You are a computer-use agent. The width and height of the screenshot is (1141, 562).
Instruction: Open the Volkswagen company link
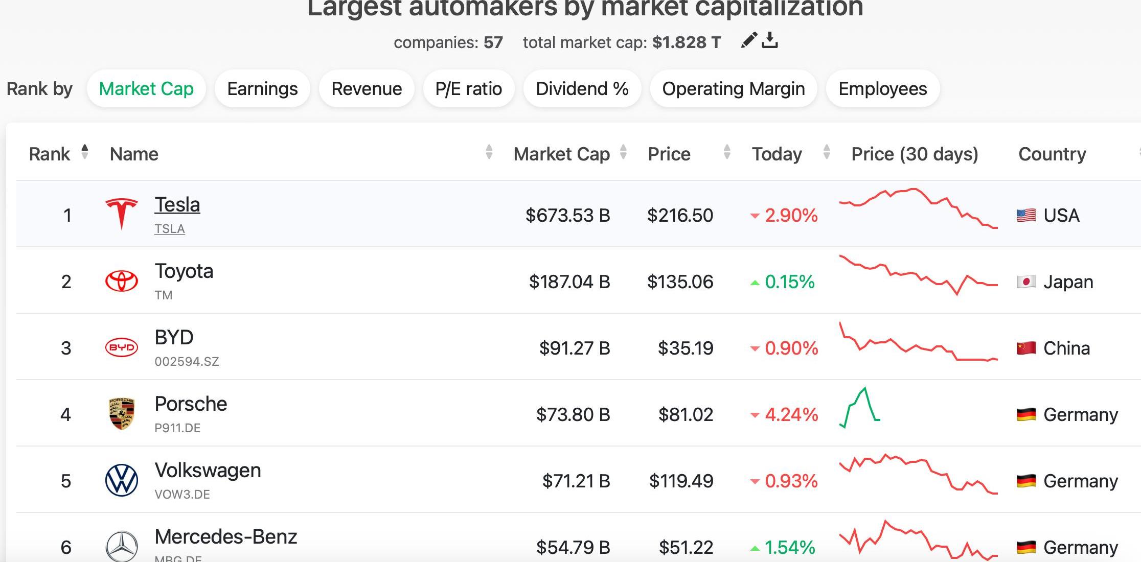(x=208, y=470)
